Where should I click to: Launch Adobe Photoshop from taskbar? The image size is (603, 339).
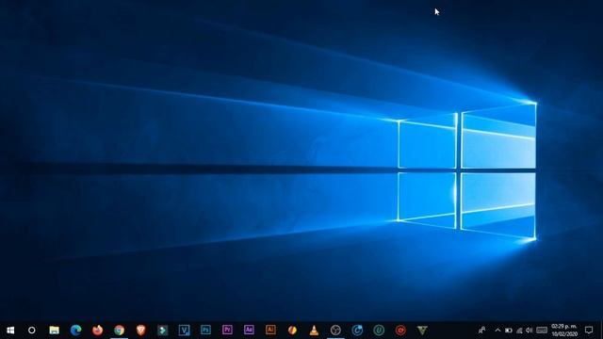tap(205, 330)
